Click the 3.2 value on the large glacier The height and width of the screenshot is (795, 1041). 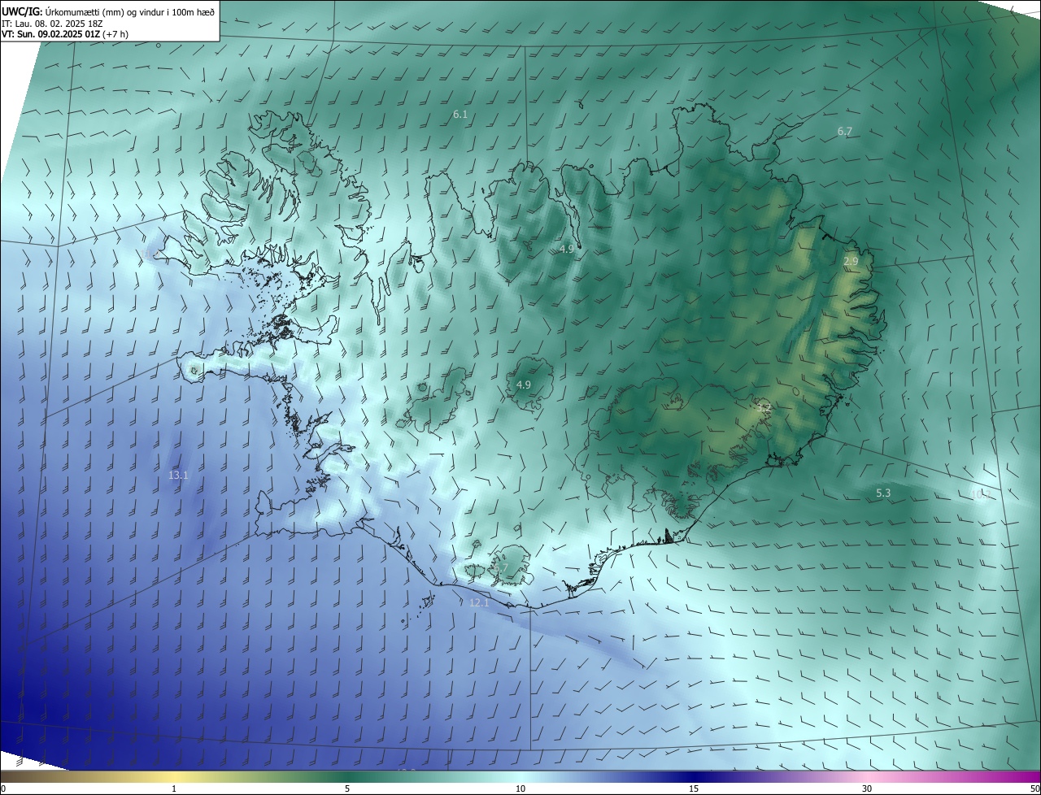pos(764,408)
